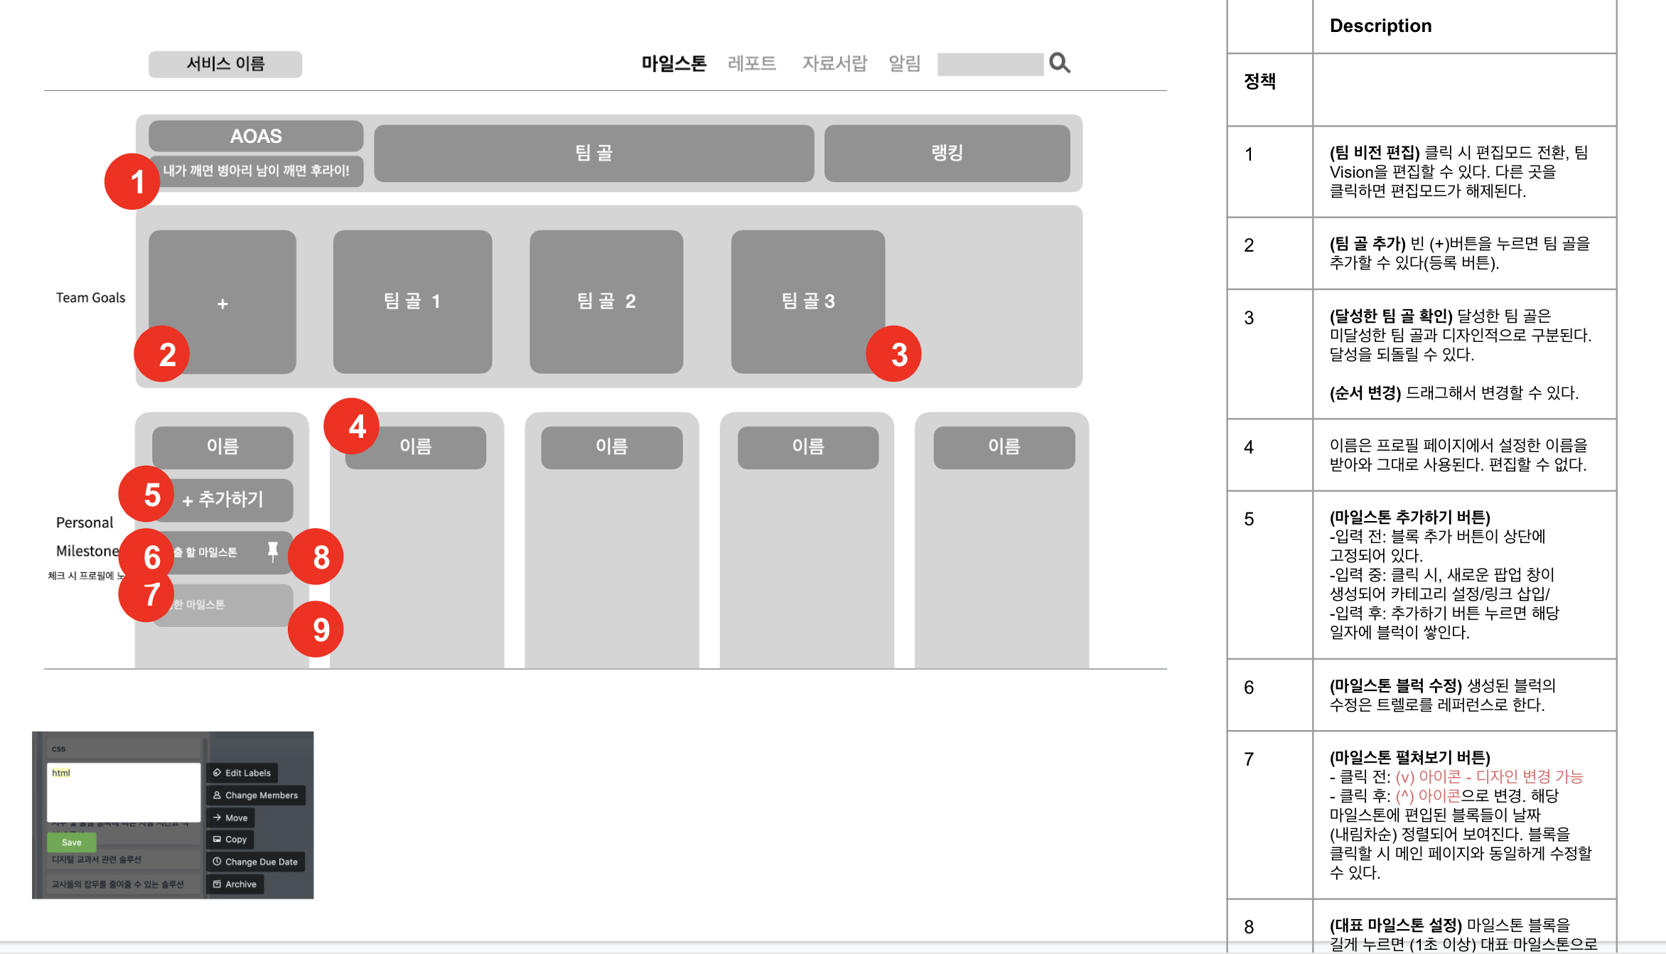
Task: Click the 랭킹 panel button
Action: (947, 153)
